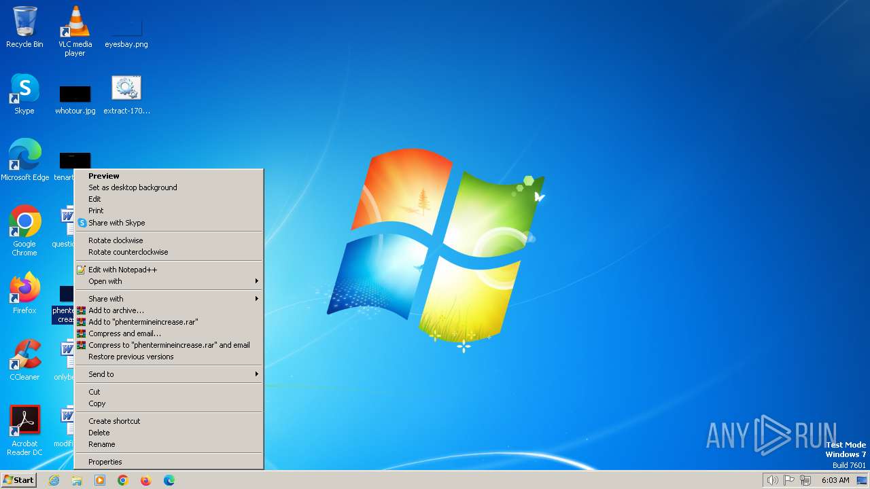Open Windows Explorer from taskbar
Image resolution: width=870 pixels, height=489 pixels.
pyautogui.click(x=77, y=480)
